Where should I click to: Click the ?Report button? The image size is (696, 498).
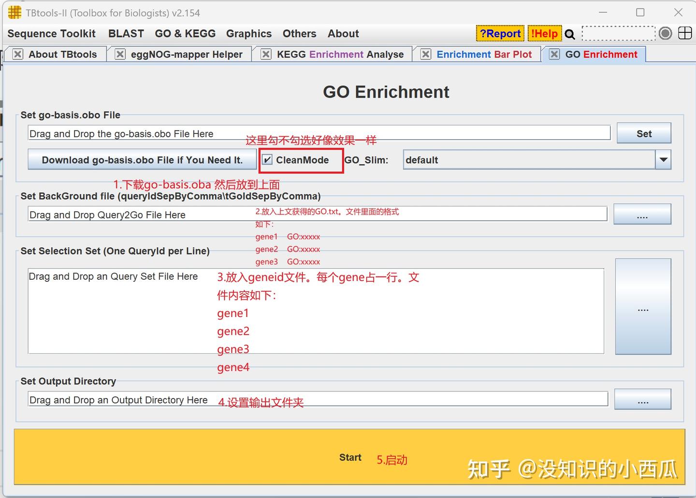500,33
